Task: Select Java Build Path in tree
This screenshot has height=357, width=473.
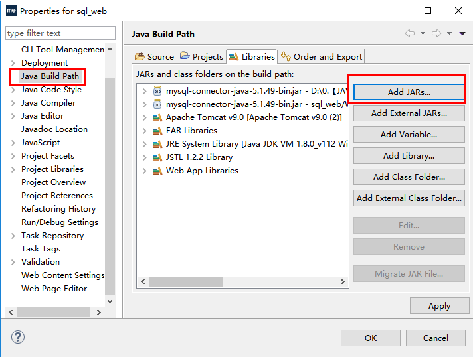Action: pos(50,76)
